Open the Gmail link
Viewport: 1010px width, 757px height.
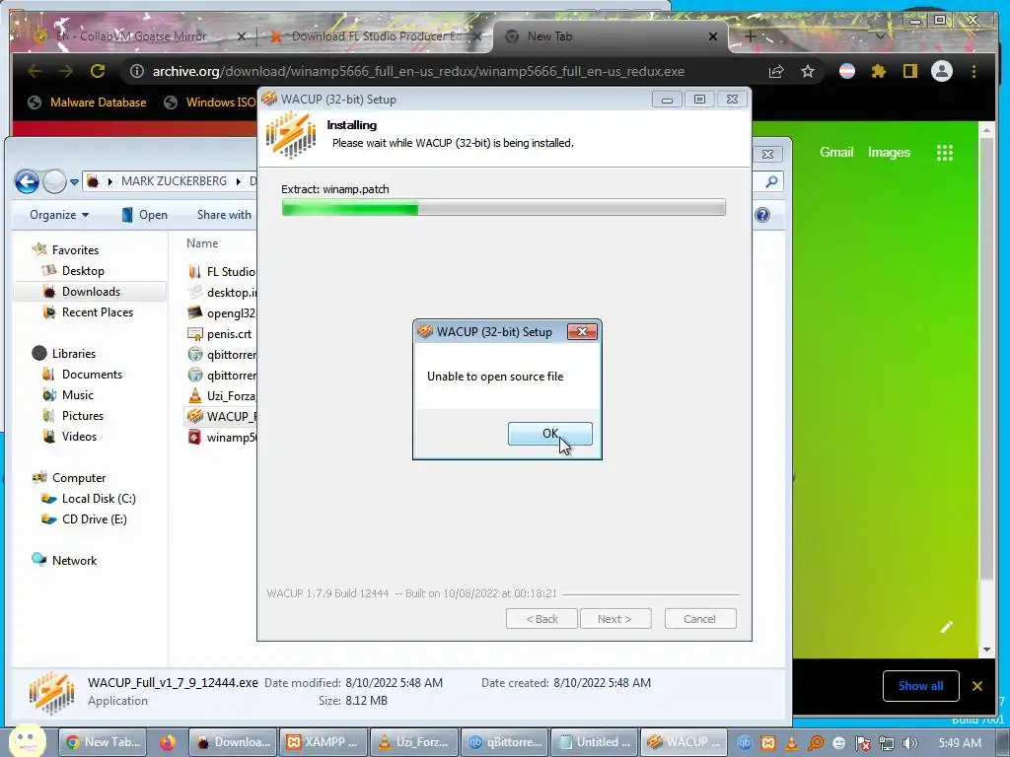pyautogui.click(x=836, y=153)
